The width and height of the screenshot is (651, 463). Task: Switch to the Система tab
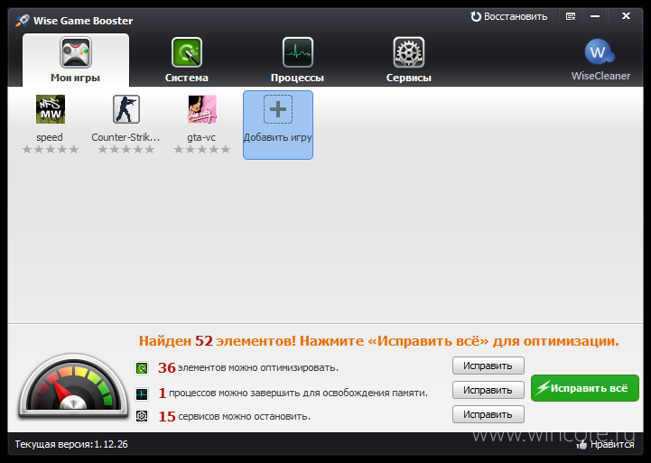point(186,60)
